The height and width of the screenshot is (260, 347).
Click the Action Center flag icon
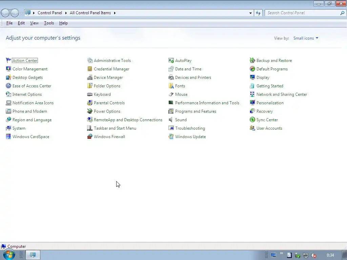[x=8, y=60]
